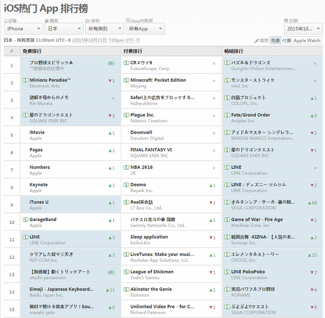Click the pencil icon beside 高亮
The image size is (325, 318).
[x=256, y=41]
